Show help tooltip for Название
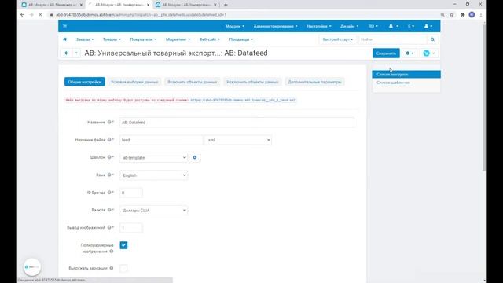 pyautogui.click(x=109, y=123)
